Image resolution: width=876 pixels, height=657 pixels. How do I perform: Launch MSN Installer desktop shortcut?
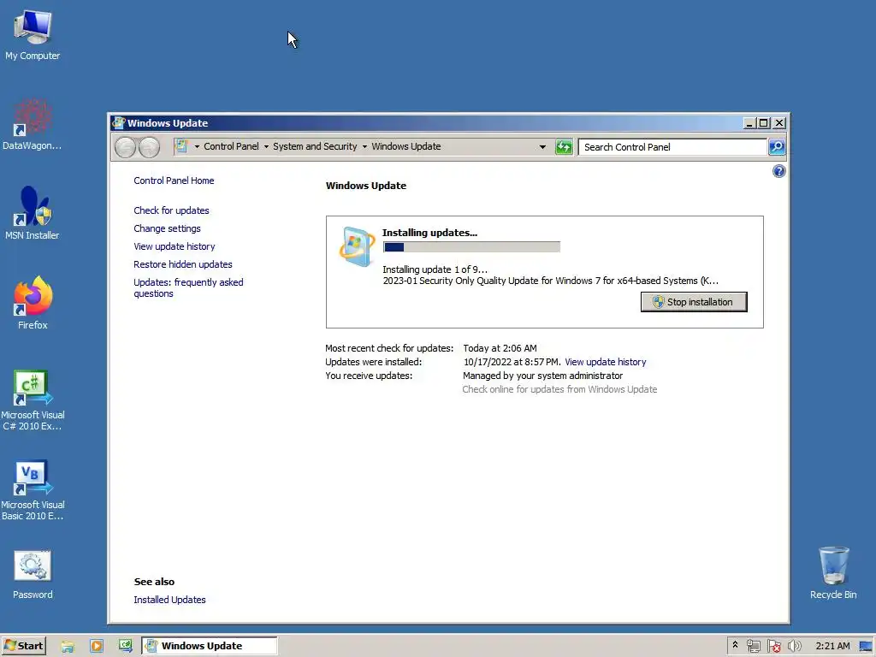click(x=33, y=213)
